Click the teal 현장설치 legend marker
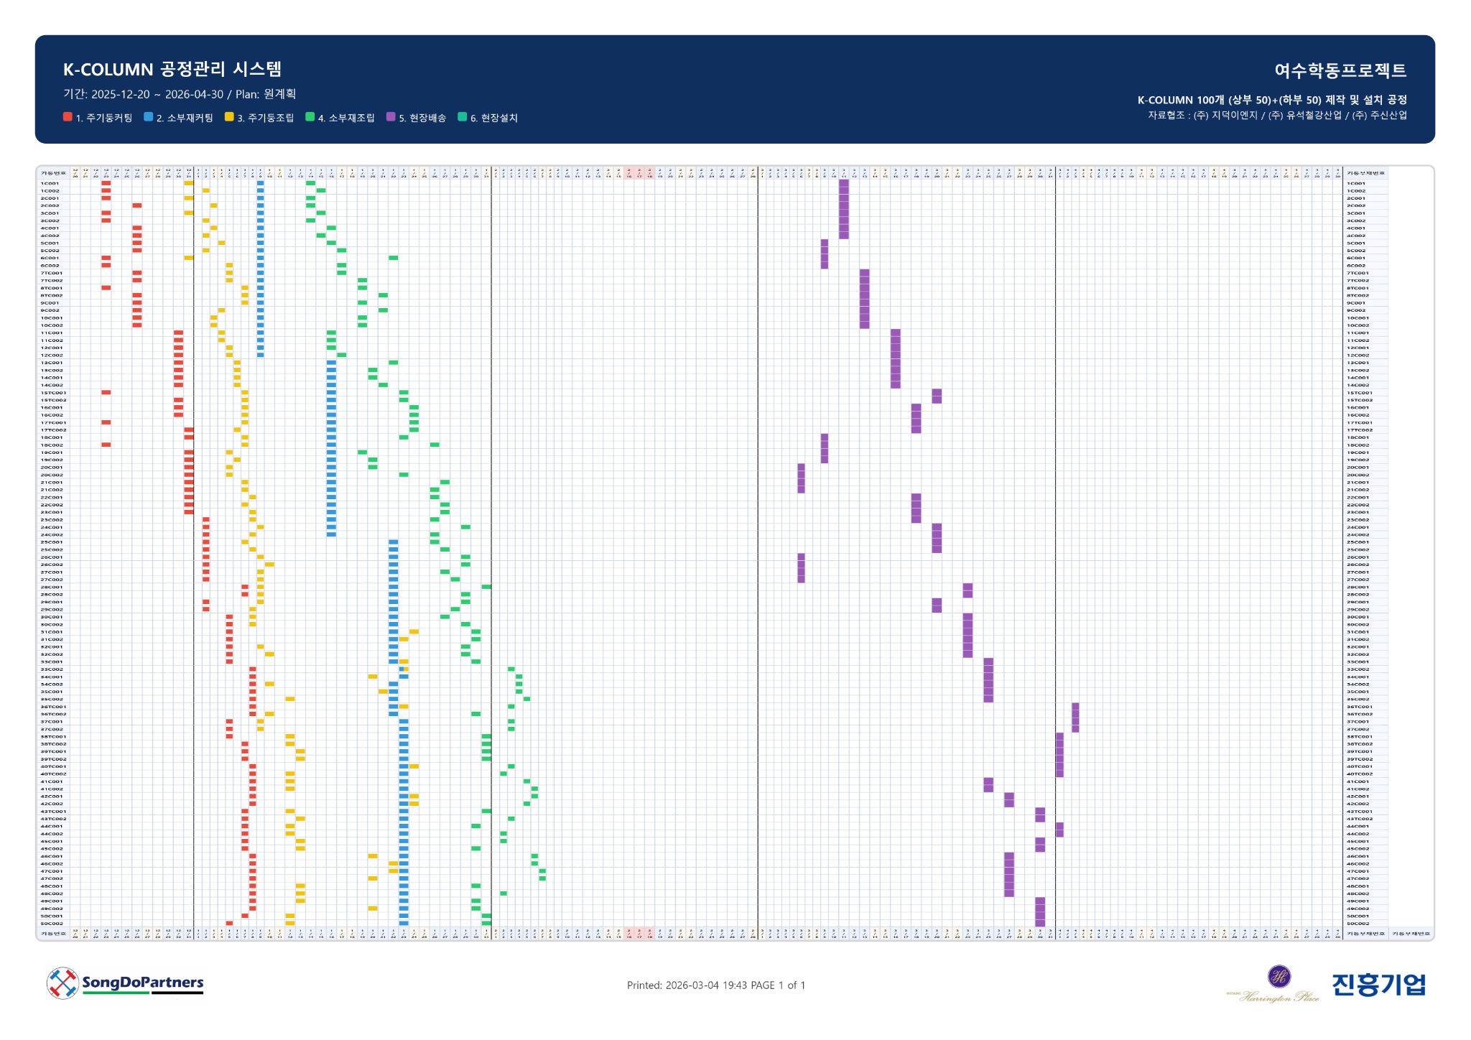This screenshot has width=1471, height=1040. point(462,117)
